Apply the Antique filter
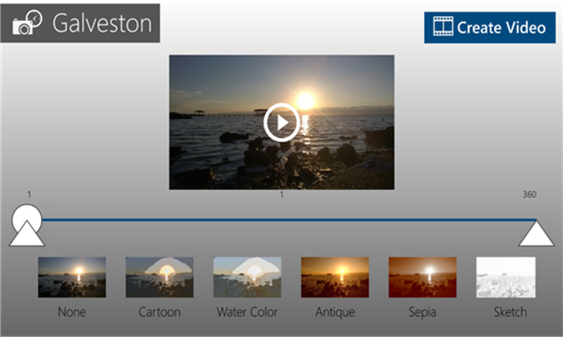Viewport: 563px width, 337px height. point(335,278)
